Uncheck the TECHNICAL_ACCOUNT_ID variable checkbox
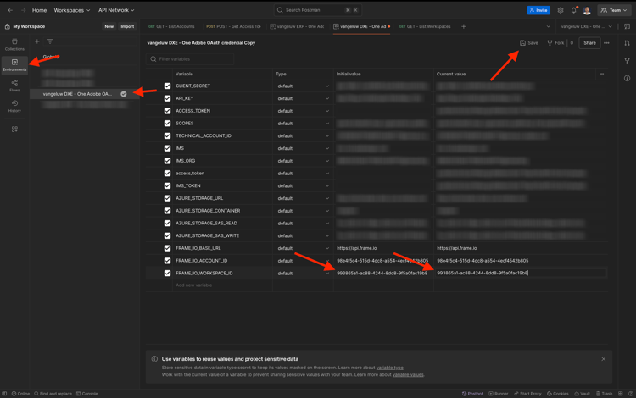This screenshot has height=398, width=636. (x=167, y=135)
